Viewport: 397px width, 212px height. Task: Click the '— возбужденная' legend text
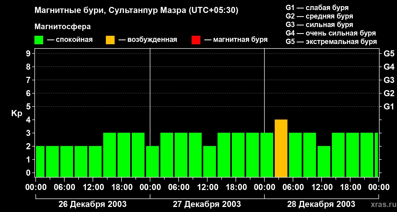pos(148,40)
